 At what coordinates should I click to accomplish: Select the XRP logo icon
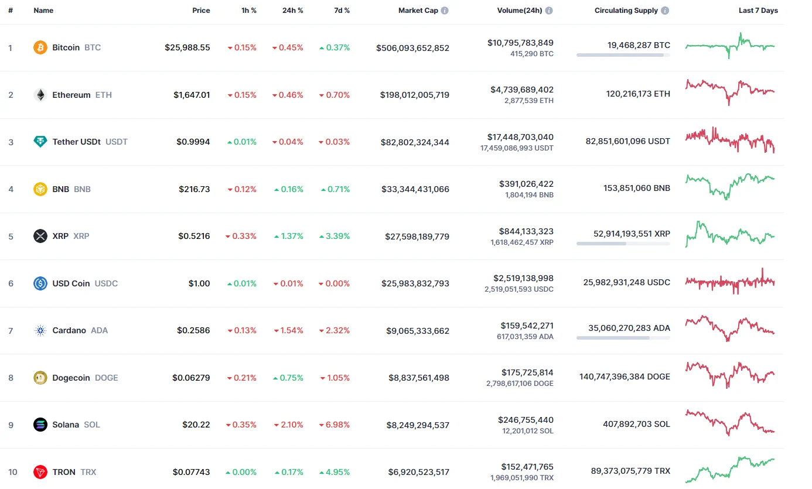tap(39, 236)
